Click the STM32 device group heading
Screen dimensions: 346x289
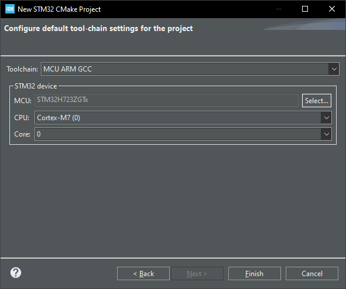coord(36,86)
